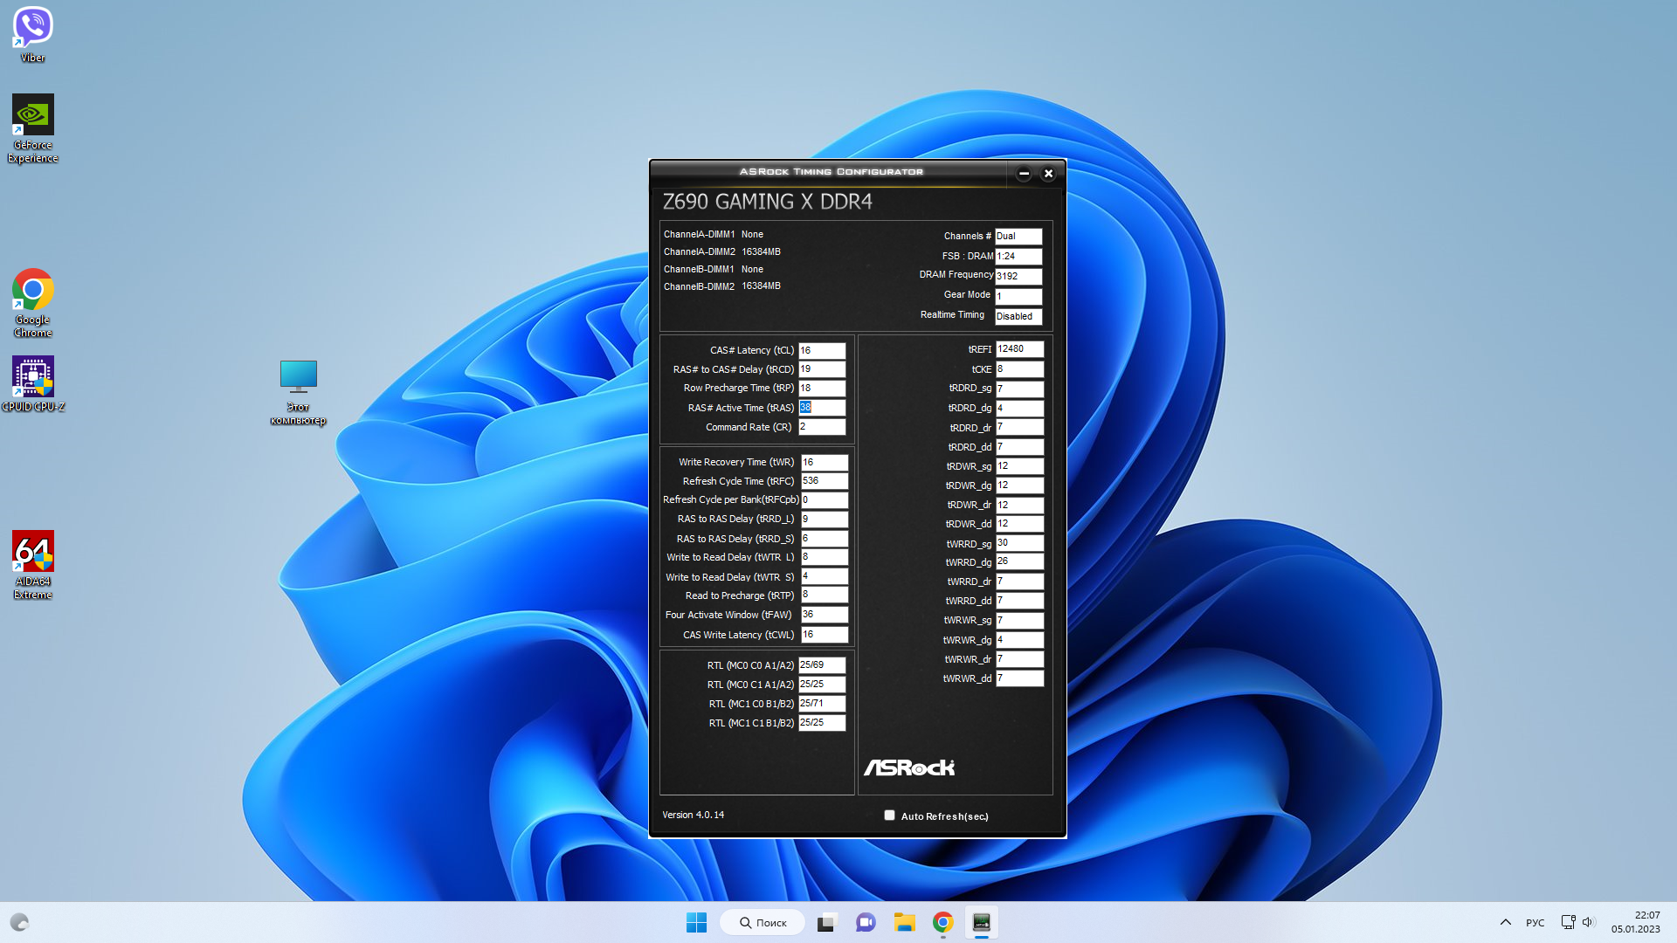Open File Explorer from taskbar
The height and width of the screenshot is (943, 1677).
coord(904,922)
